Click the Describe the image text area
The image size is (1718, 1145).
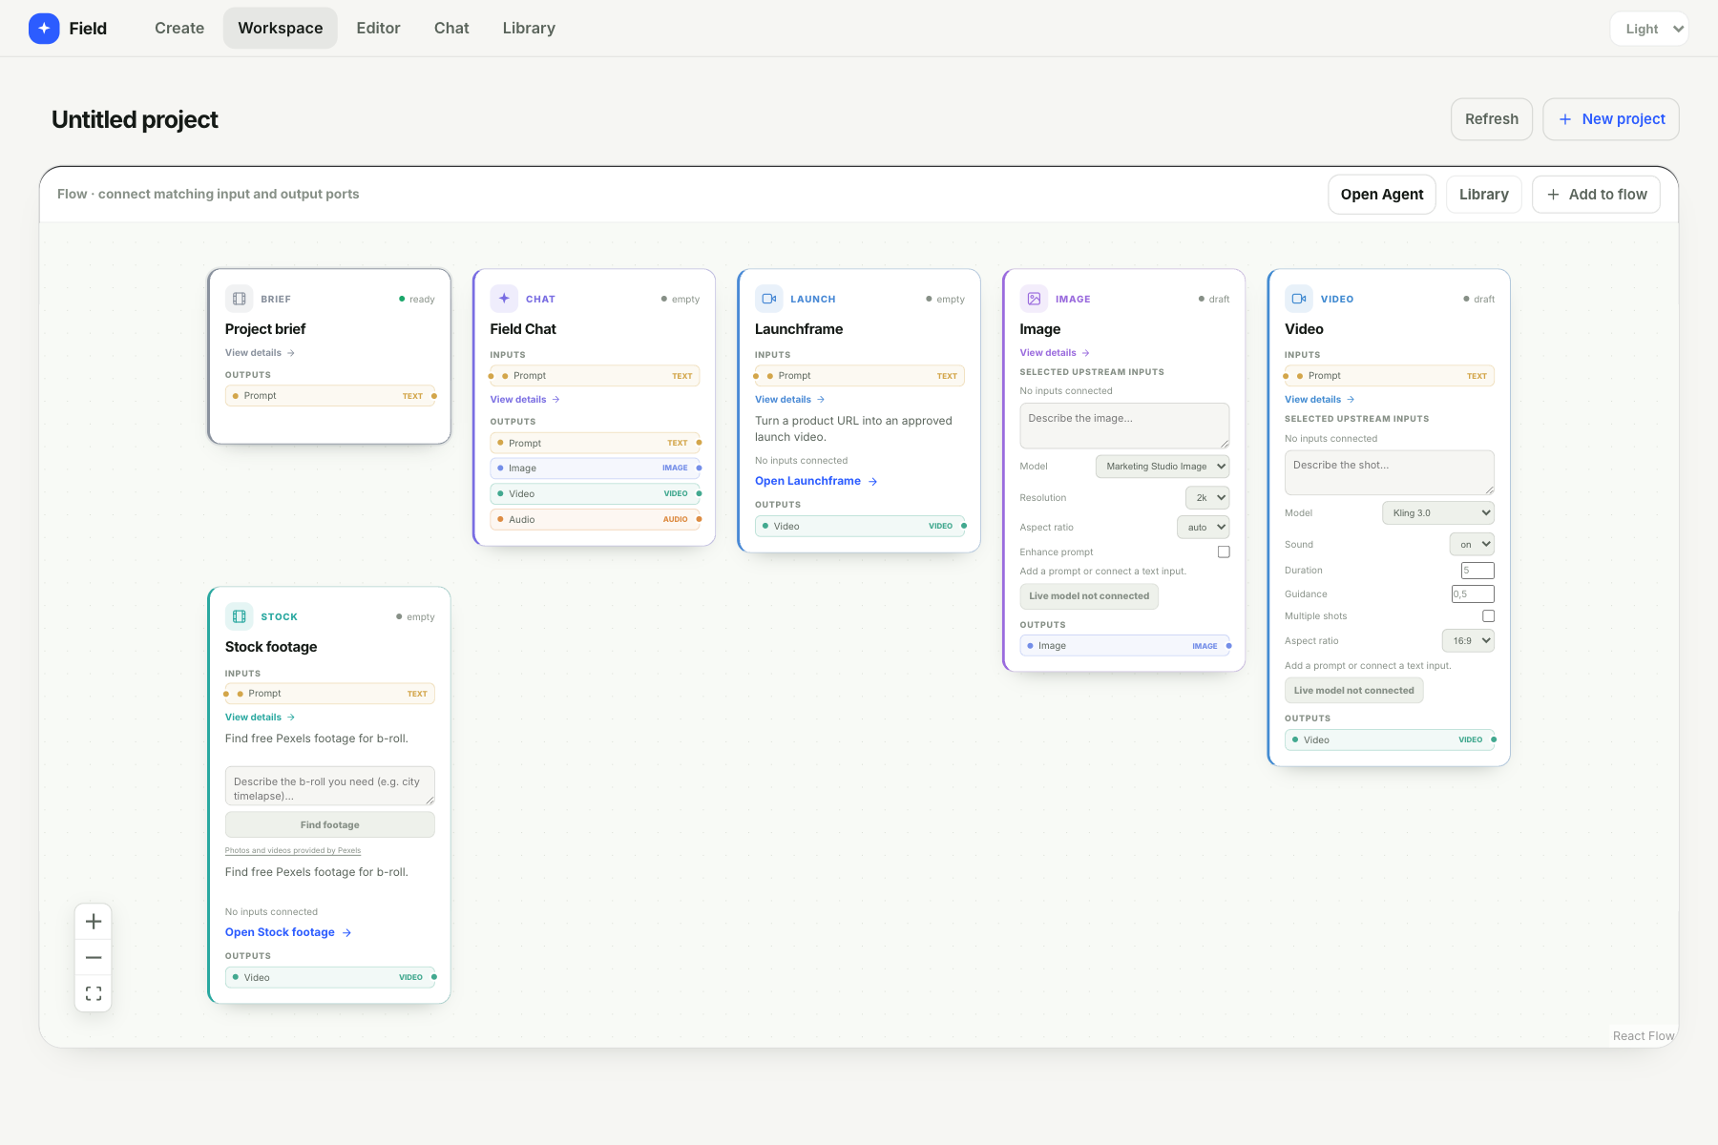[1124, 426]
